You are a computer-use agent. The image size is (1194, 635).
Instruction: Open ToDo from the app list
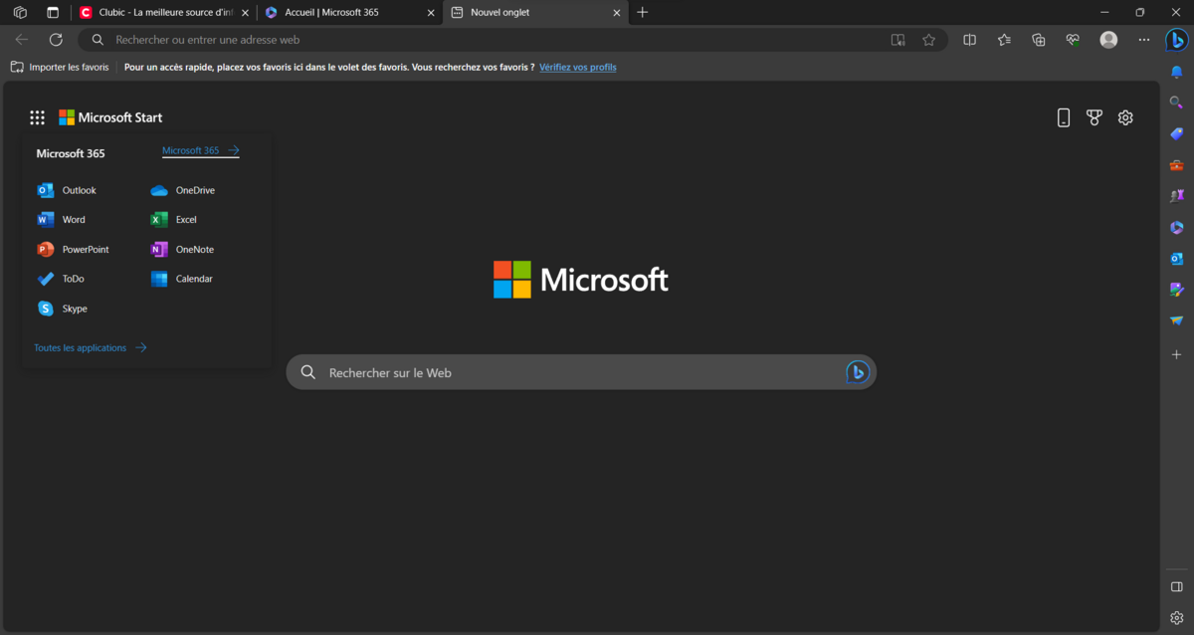[x=62, y=279]
